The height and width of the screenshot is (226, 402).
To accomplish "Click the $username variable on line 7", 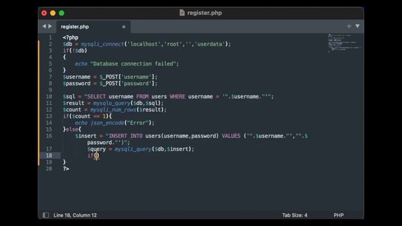I will [77, 77].
